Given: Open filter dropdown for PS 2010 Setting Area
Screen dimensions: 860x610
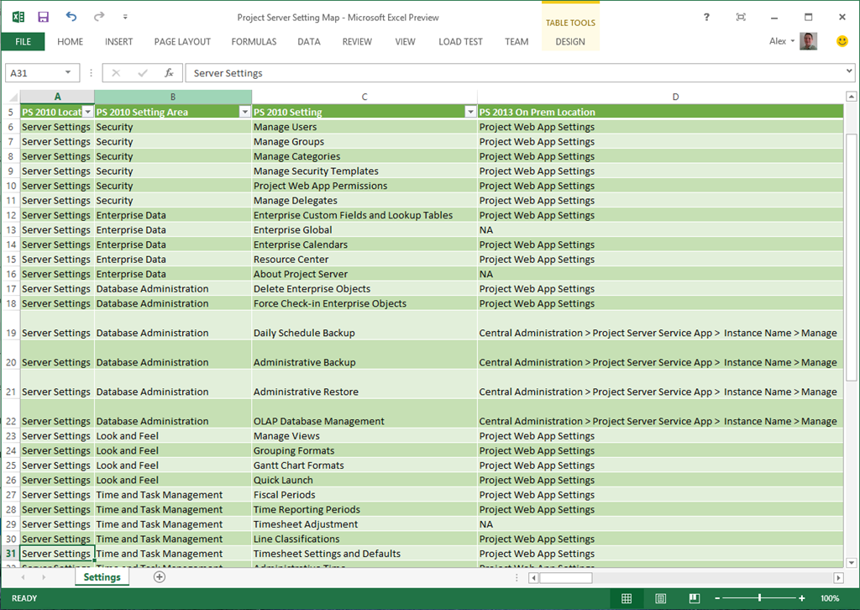Looking at the screenshot, I should coord(245,112).
